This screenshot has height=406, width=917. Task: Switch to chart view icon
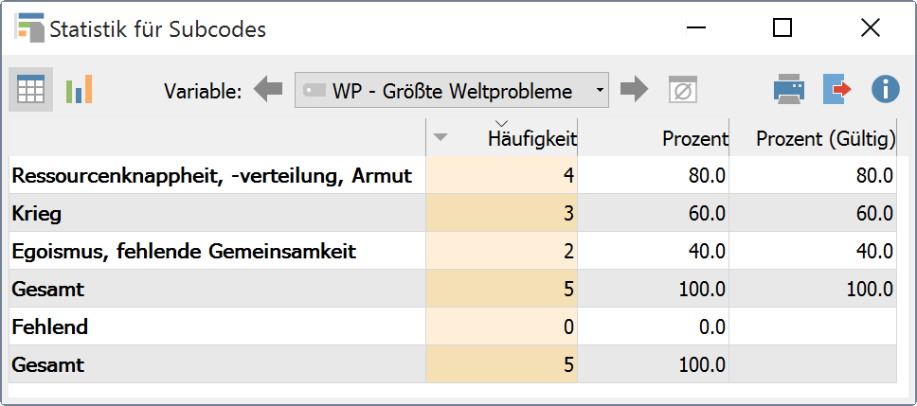[x=79, y=91]
